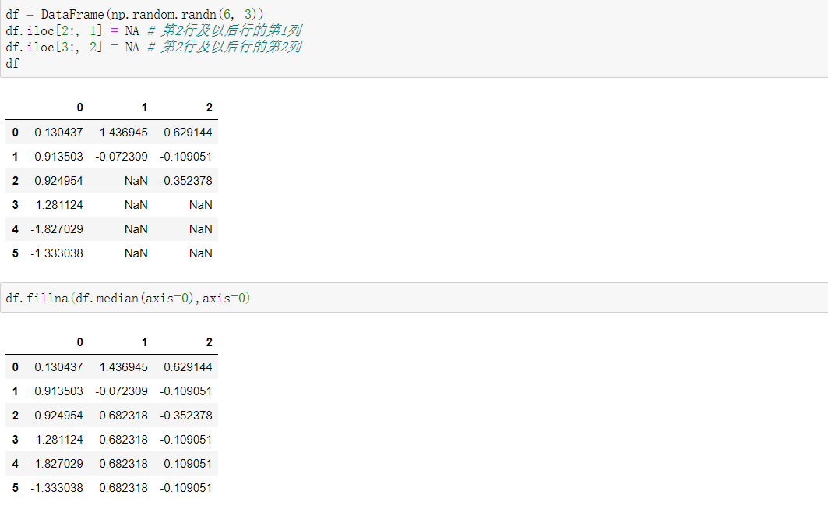Click -0.109051 in row 5 of fillna table
Screen dimensions: 828x513
point(186,488)
